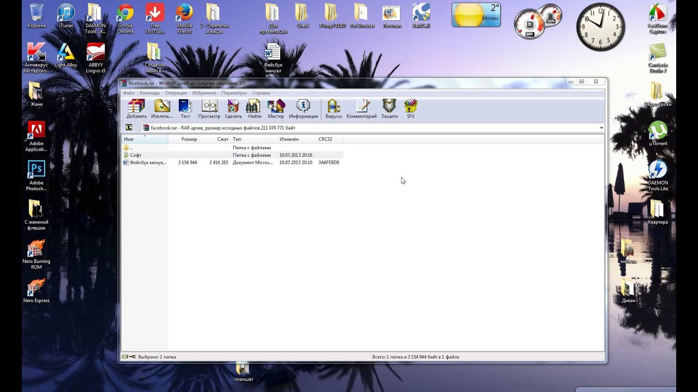Viewport: 698px width, 392px height.
Task: Select the Фейсбук мануа... document row
Action: coord(232,162)
